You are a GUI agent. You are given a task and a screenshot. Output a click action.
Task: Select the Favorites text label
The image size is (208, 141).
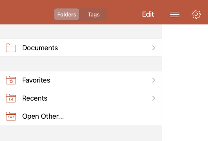coord(36,80)
